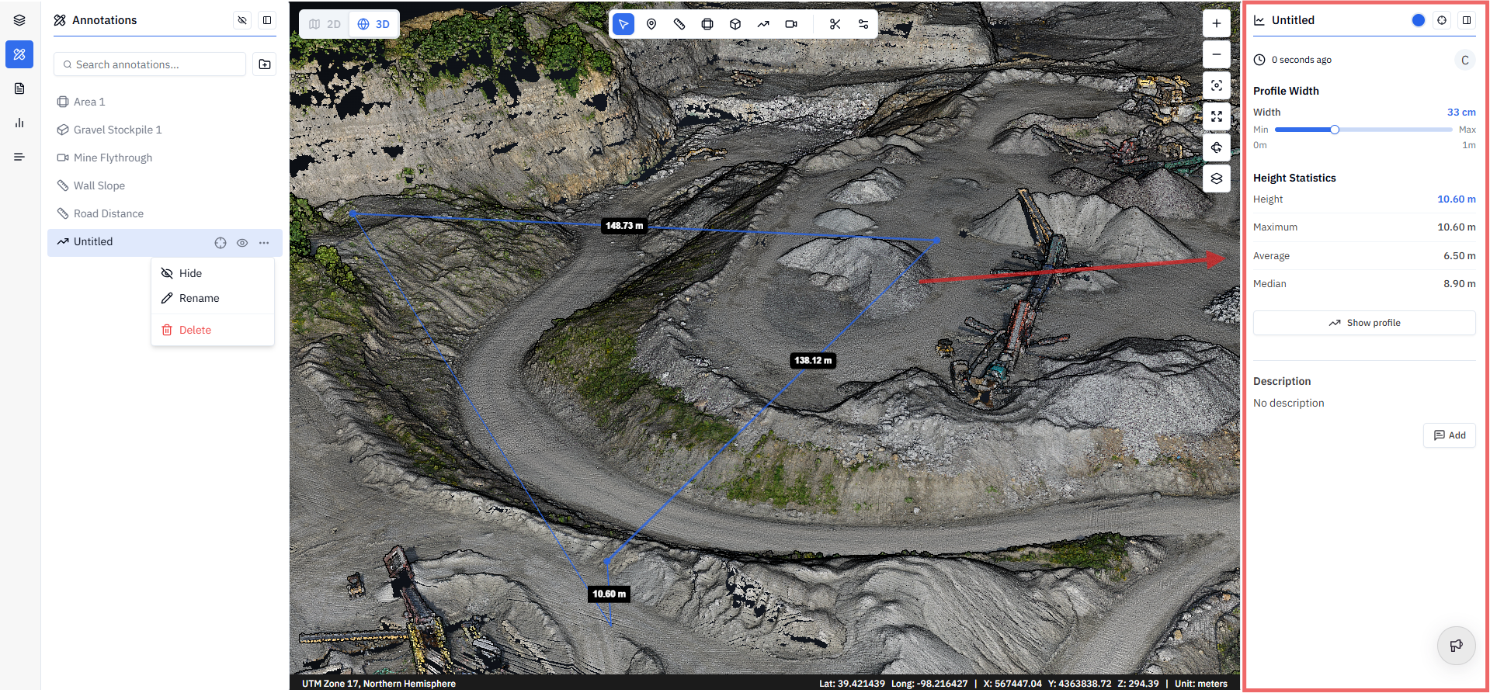Viewport: 1490px width, 693px height.
Task: Open the three-dot menu for Untitled
Action: pyautogui.click(x=264, y=243)
